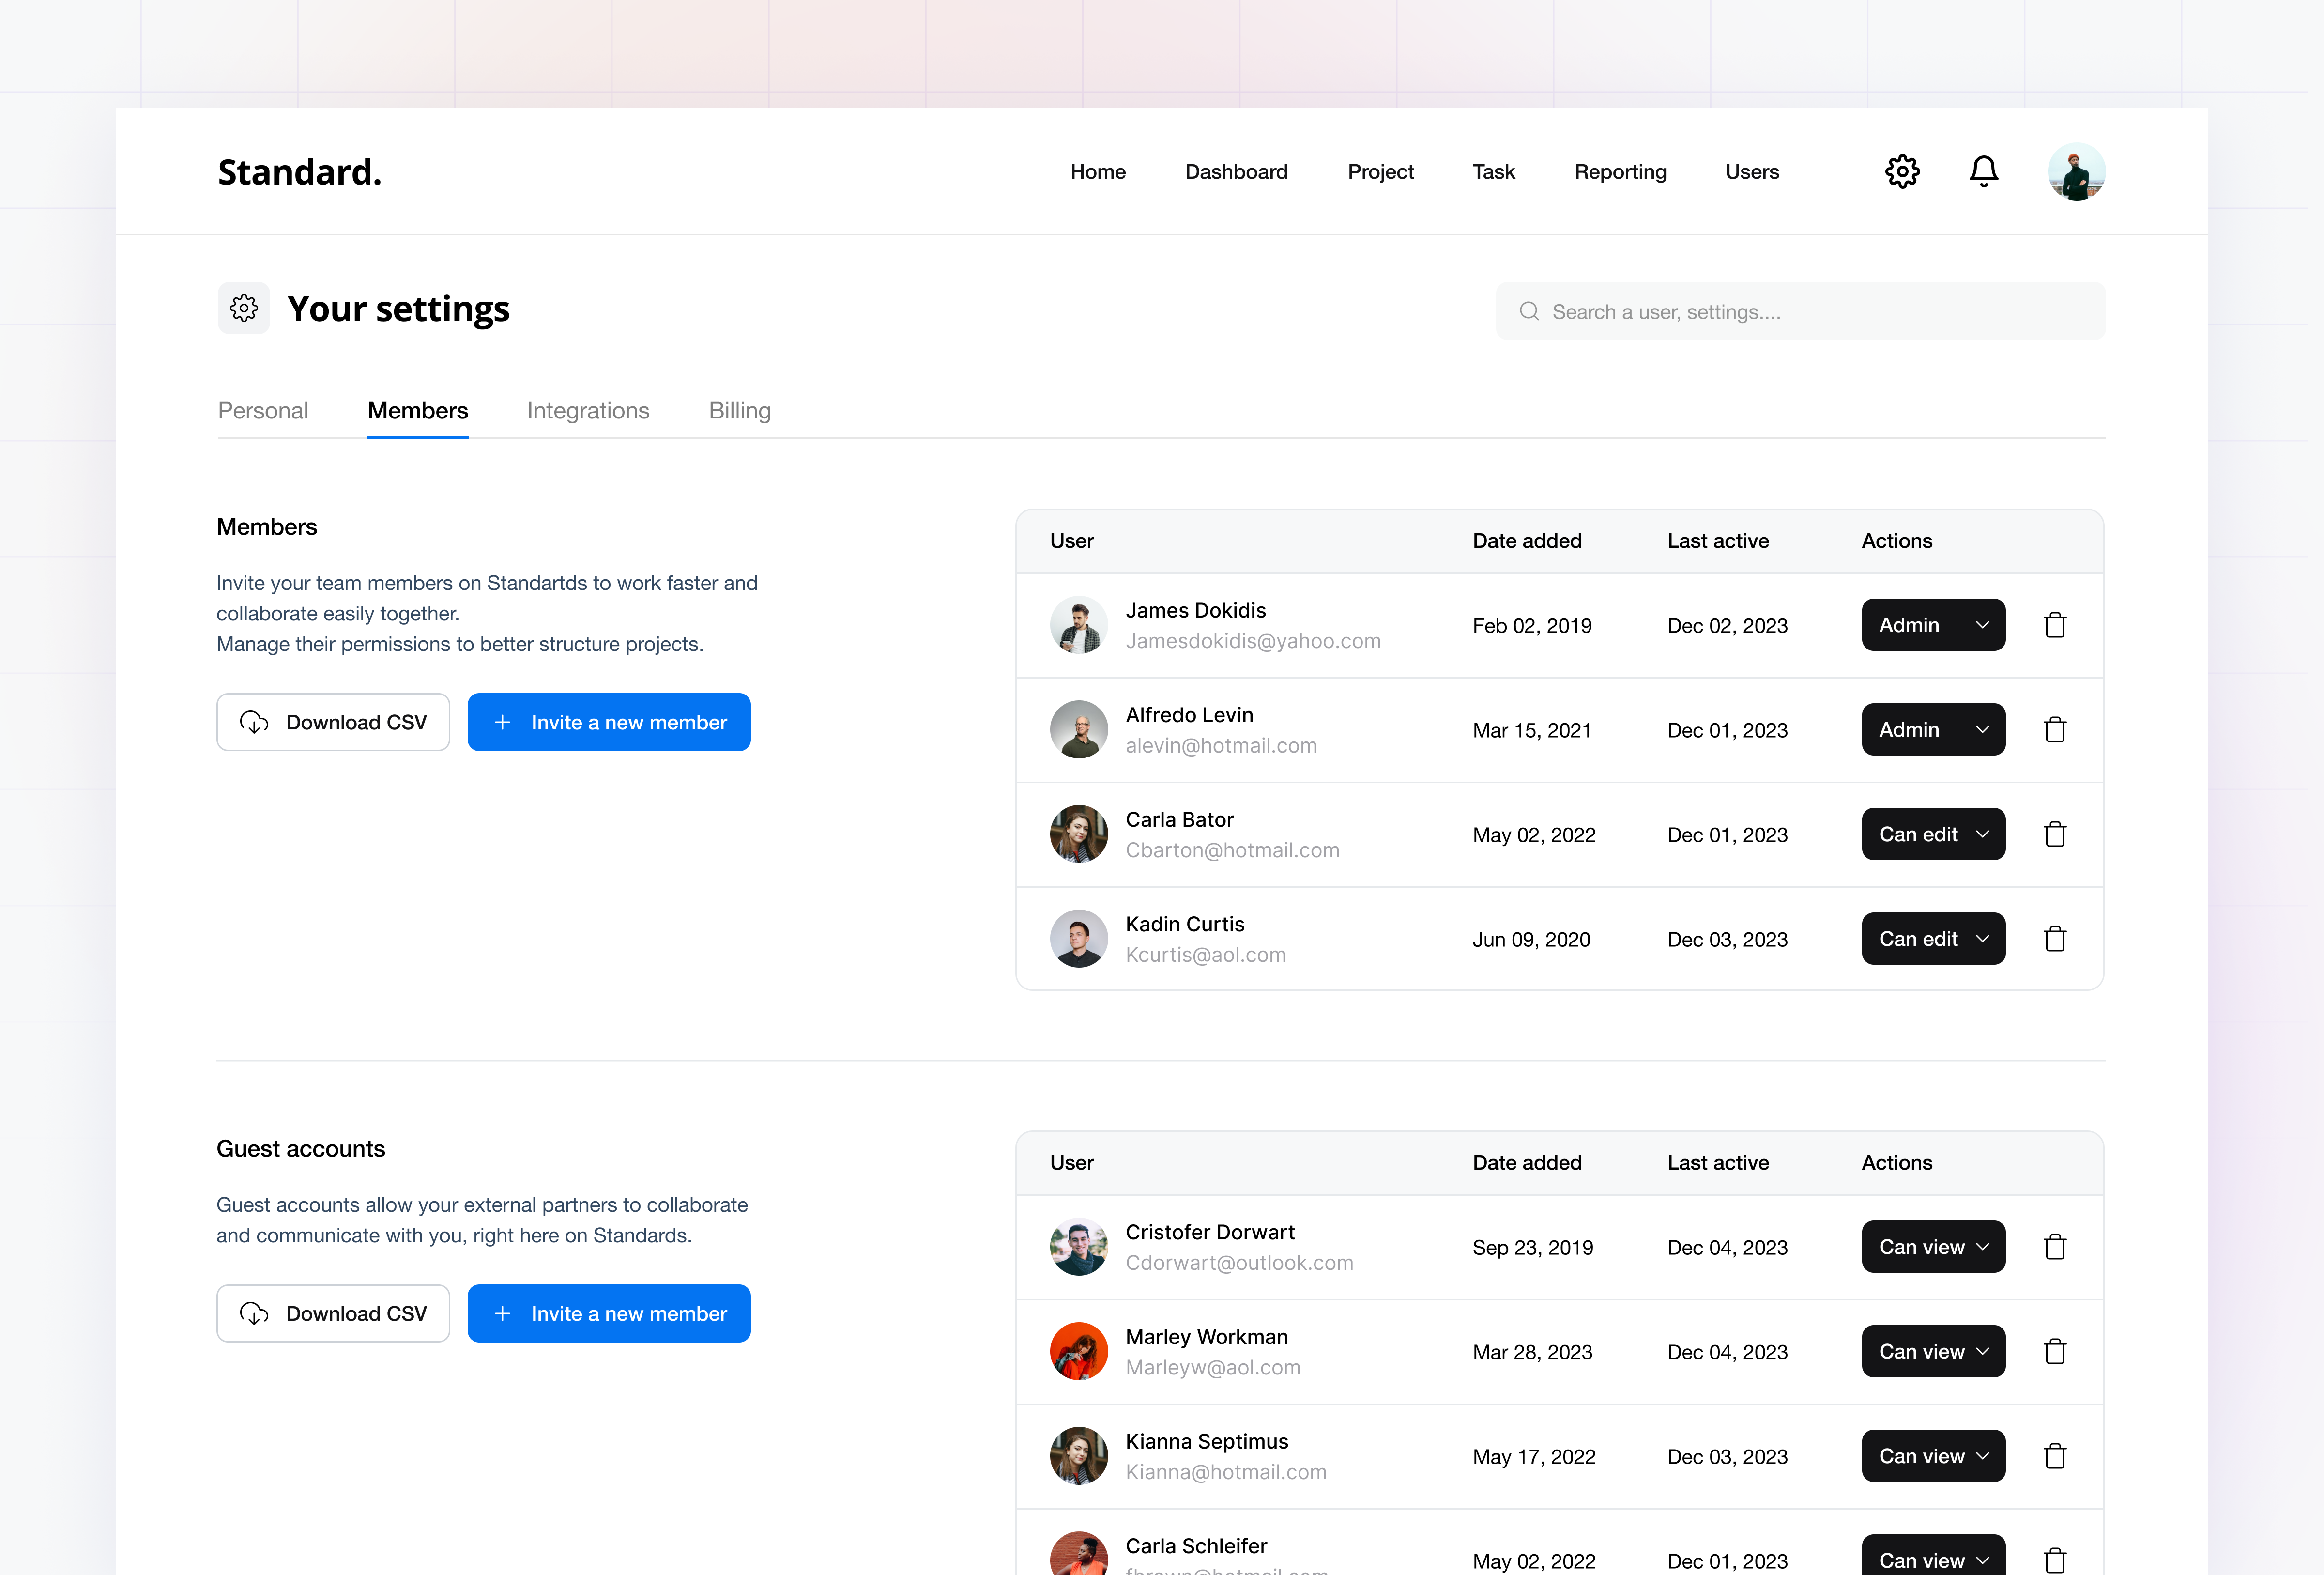
Task: Open James Dokidis's Admin role dropdown
Action: [1933, 625]
